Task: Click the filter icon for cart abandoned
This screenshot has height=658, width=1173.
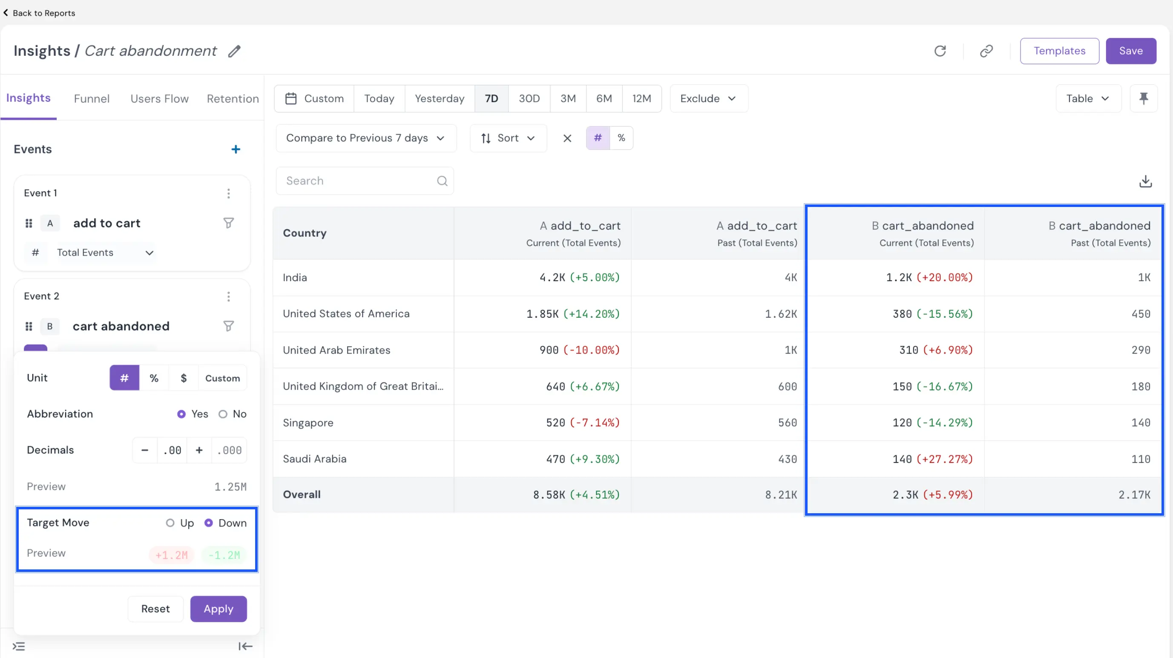Action: 229,326
